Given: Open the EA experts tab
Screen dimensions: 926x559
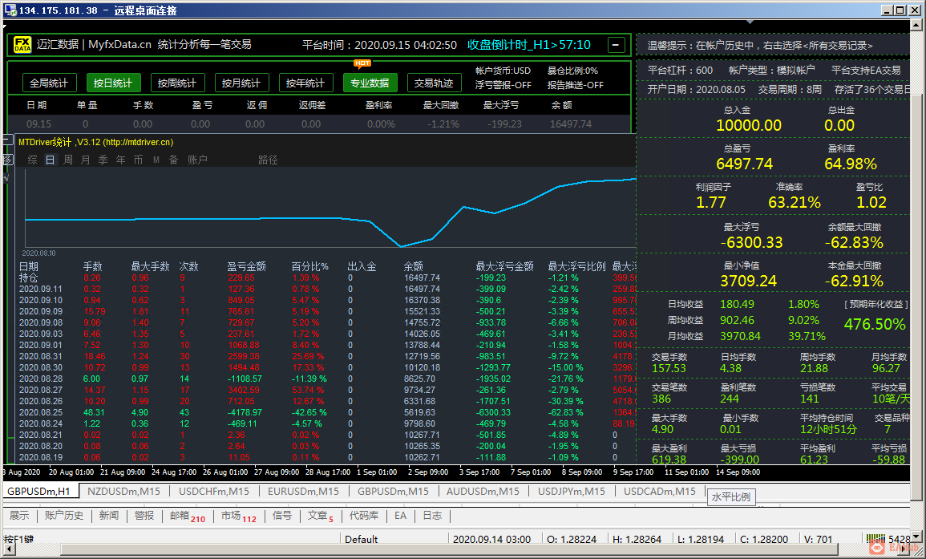Looking at the screenshot, I should (x=400, y=516).
